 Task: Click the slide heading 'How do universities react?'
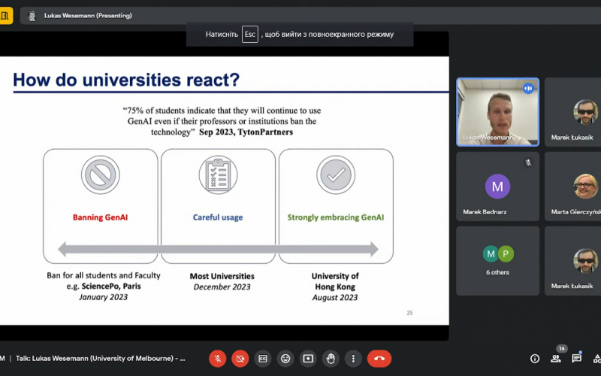tap(126, 80)
